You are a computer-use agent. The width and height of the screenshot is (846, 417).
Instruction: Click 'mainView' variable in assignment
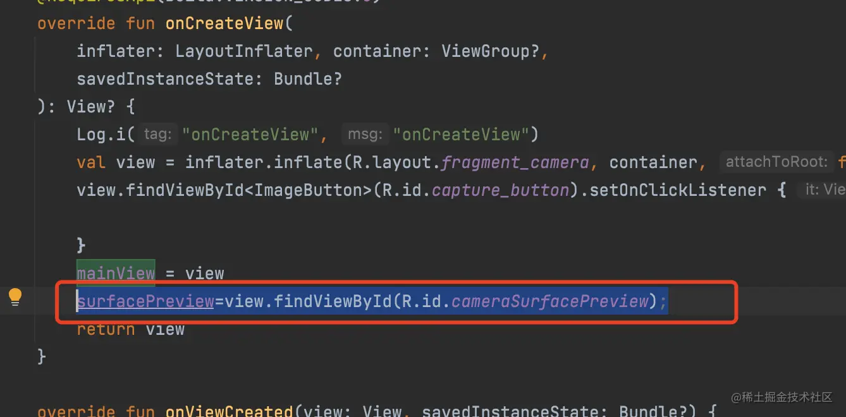click(116, 274)
